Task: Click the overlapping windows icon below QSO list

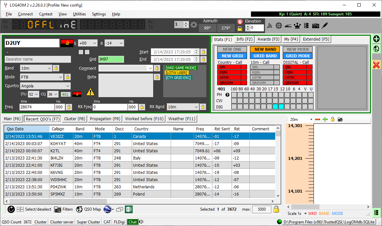Action: point(119,209)
